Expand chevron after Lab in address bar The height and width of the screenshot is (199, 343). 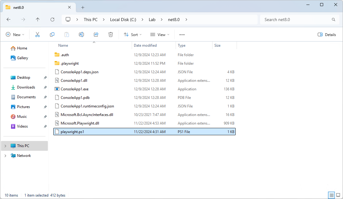pos(161,20)
